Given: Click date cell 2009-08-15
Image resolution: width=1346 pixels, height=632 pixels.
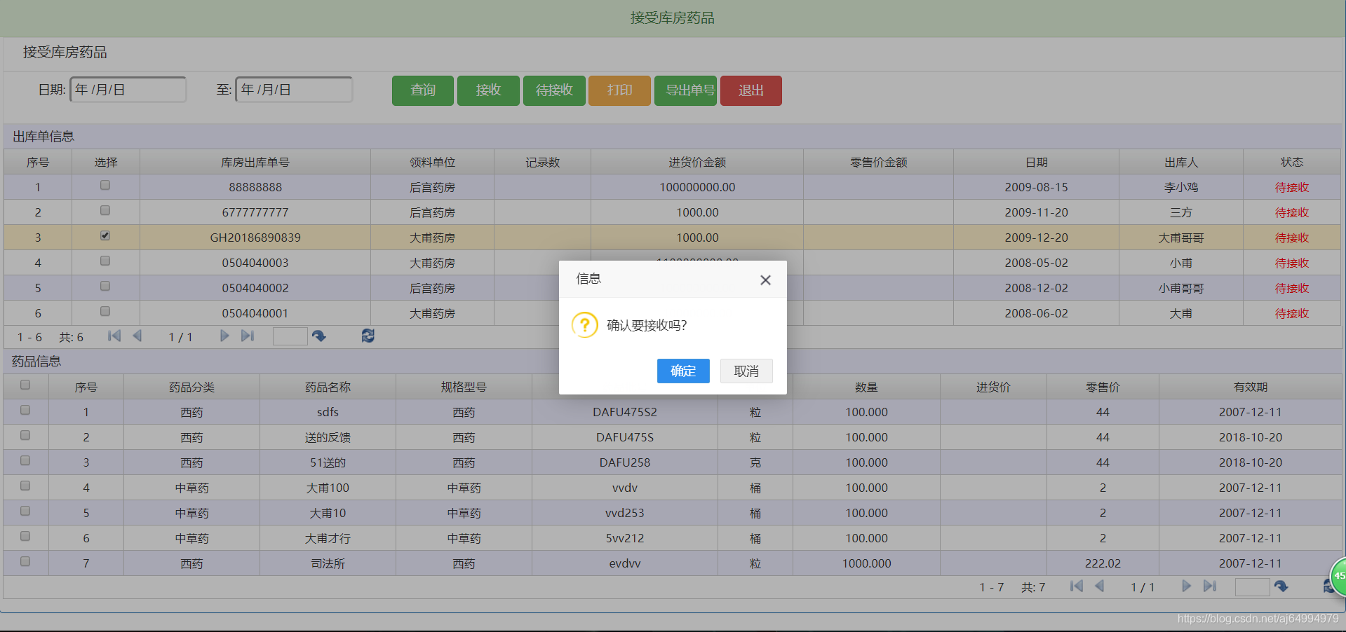Looking at the screenshot, I should tap(1036, 187).
